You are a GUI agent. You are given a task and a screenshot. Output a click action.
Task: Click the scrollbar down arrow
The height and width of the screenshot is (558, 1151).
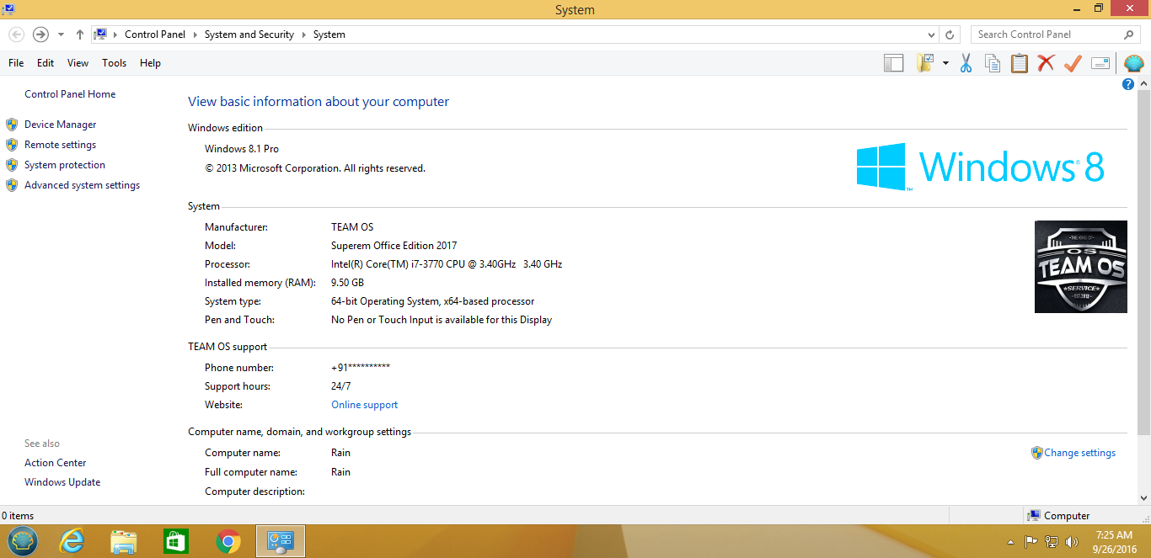(x=1144, y=498)
